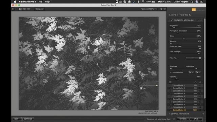Toggle Control Point 1 checkbox
The width and height of the screenshot is (217, 122).
click(x=170, y=85)
